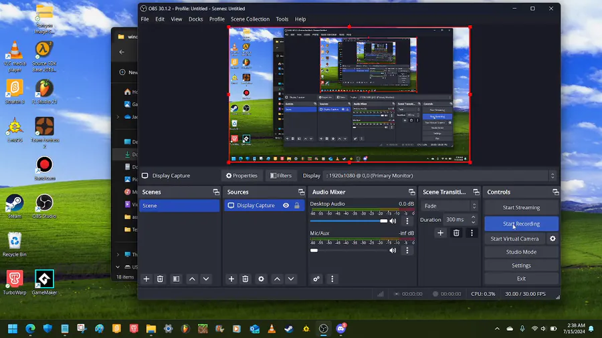Open Edit menu
Viewport: 602px width, 338px height.
160,19
